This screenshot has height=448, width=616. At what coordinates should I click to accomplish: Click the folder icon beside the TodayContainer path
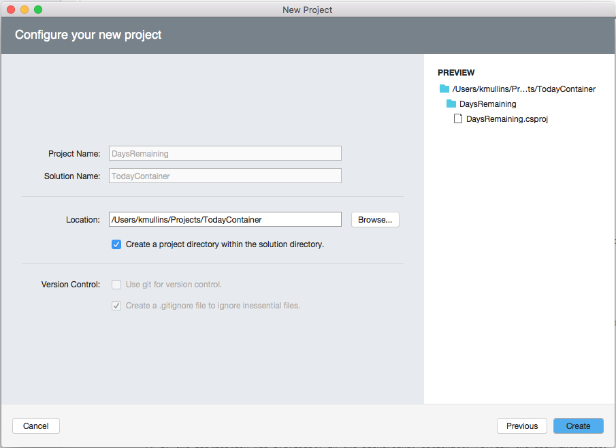442,89
